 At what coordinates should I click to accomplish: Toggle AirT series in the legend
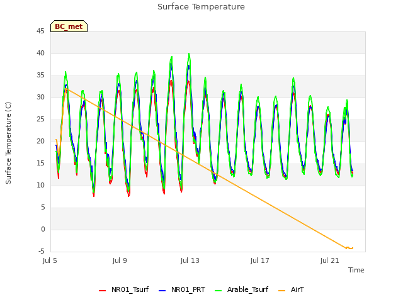291,289
